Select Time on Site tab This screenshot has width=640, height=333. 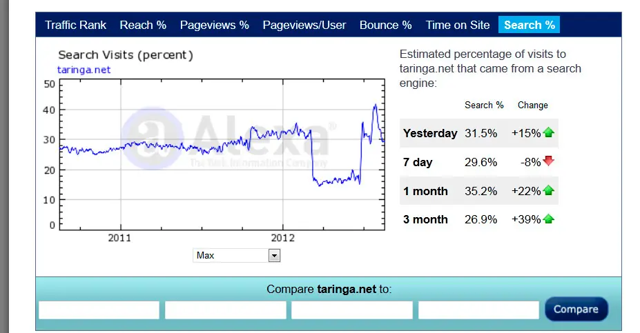(x=458, y=26)
